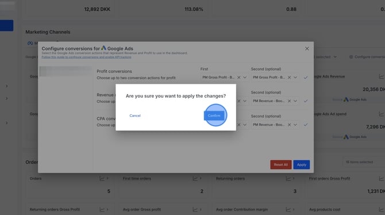Clear the Second CPA conversion selection
This screenshot has width=385, height=215.
coord(289,125)
